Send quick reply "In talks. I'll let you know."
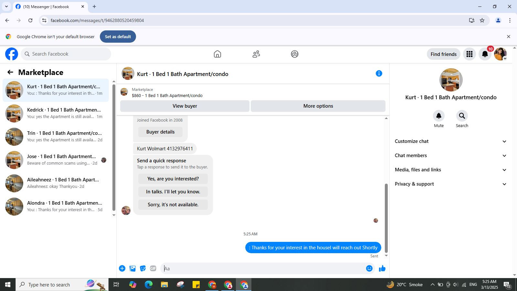 click(x=173, y=192)
